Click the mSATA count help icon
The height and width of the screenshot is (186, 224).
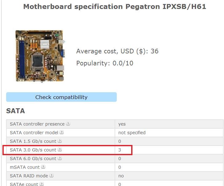[x=43, y=167]
